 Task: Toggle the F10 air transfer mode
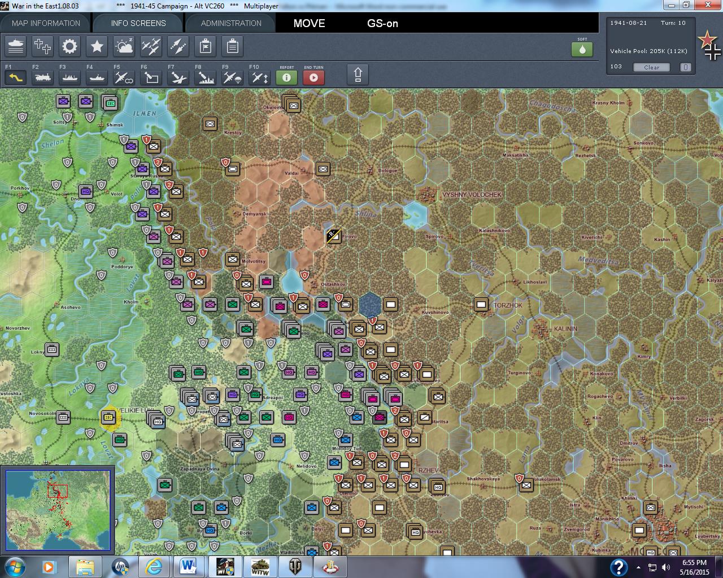coord(259,77)
